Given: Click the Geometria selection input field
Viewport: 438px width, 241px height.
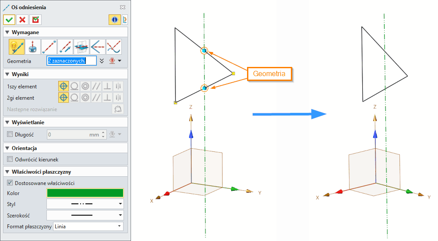Looking at the screenshot, I should pyautogui.click(x=71, y=61).
